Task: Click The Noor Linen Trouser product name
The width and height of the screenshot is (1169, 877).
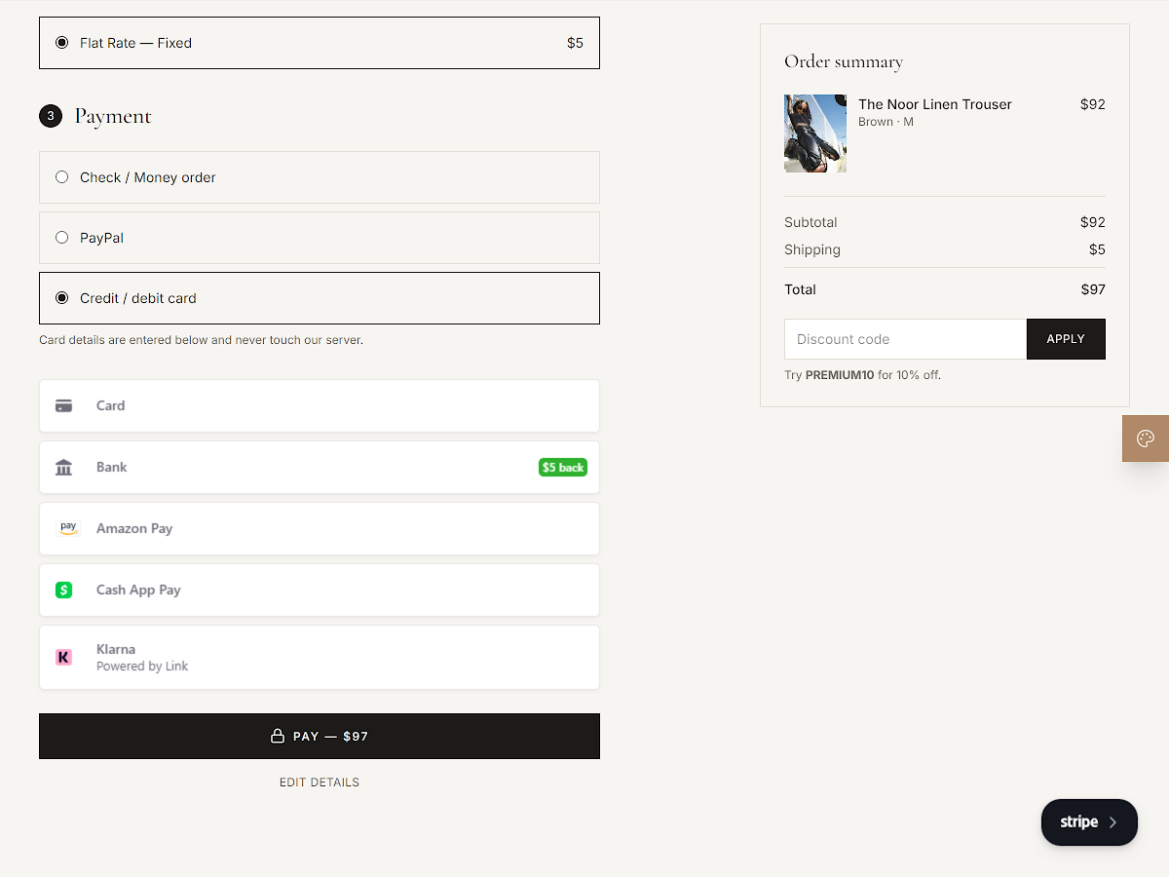Action: pyautogui.click(x=935, y=104)
